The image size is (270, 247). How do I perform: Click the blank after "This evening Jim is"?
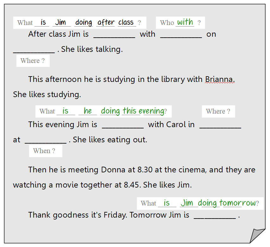pos(123,125)
